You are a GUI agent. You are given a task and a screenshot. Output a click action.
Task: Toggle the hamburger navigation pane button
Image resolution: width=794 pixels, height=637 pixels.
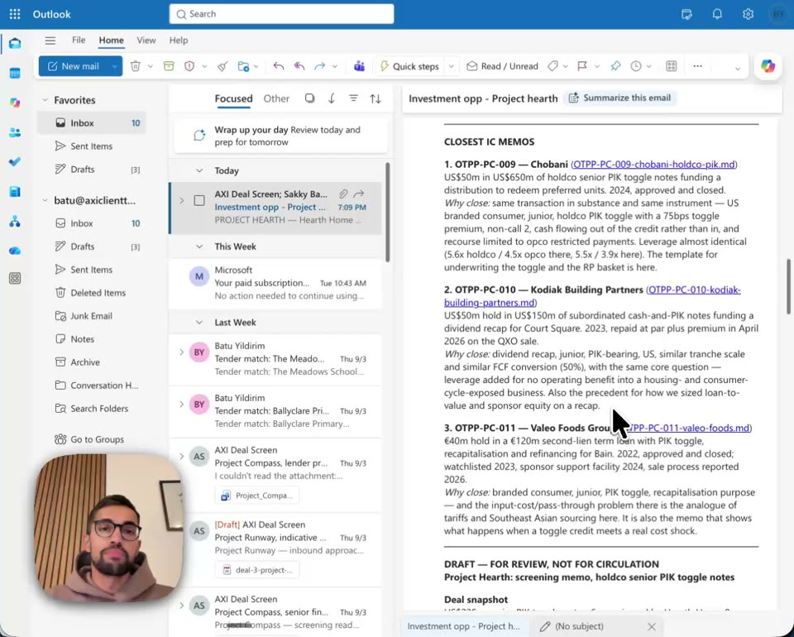click(50, 41)
